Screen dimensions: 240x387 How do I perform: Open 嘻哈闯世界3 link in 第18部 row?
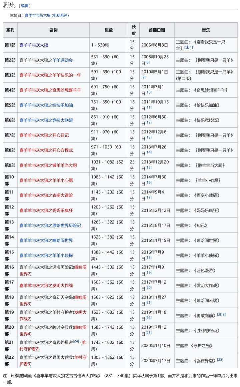point(53,301)
